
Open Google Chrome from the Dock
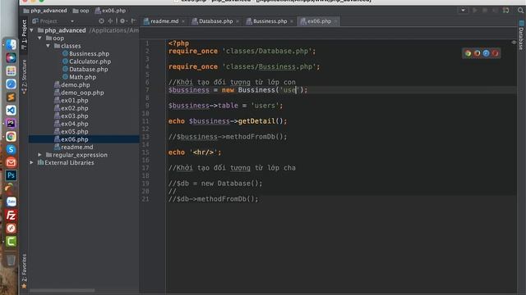coord(11,137)
